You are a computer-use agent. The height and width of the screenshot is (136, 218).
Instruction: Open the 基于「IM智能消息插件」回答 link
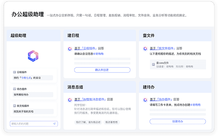point(94,99)
